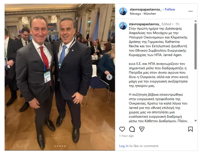Save the post with bookmark icon
This screenshot has width=206, height=161.
(191, 129)
